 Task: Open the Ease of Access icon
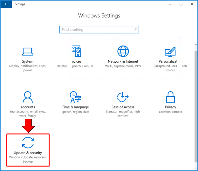(x=123, y=97)
